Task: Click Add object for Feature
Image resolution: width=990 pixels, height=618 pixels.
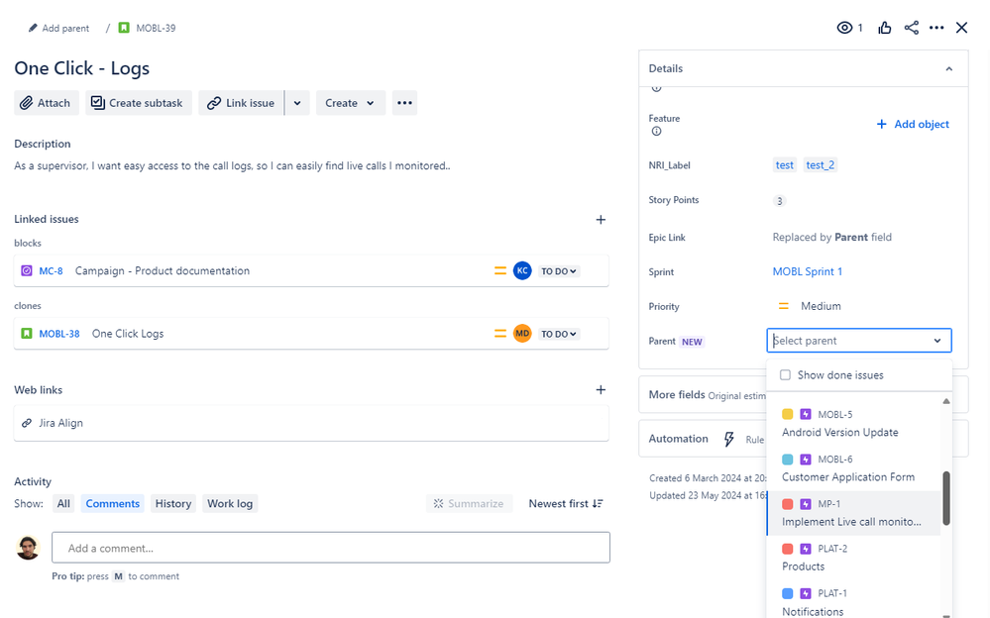Action: point(913,125)
